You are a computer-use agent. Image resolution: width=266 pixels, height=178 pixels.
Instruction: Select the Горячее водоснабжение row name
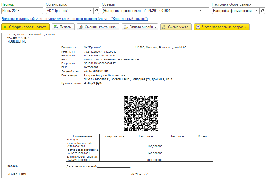coord(83,151)
